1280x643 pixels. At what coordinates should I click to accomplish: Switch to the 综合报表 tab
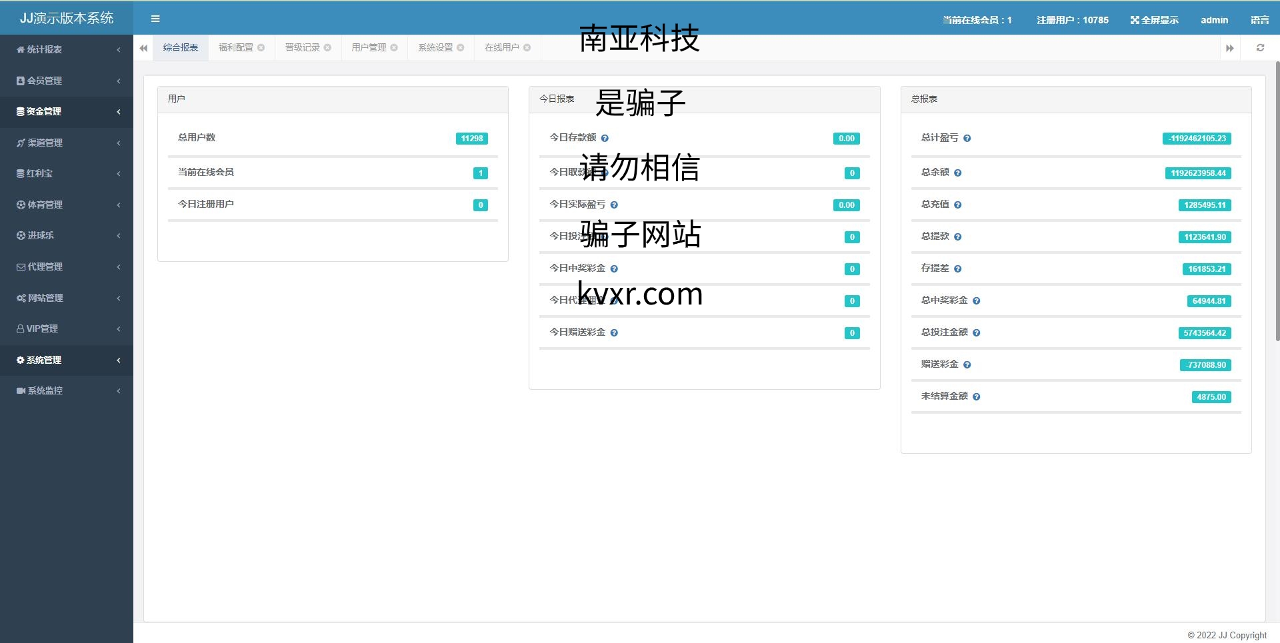[x=181, y=47]
